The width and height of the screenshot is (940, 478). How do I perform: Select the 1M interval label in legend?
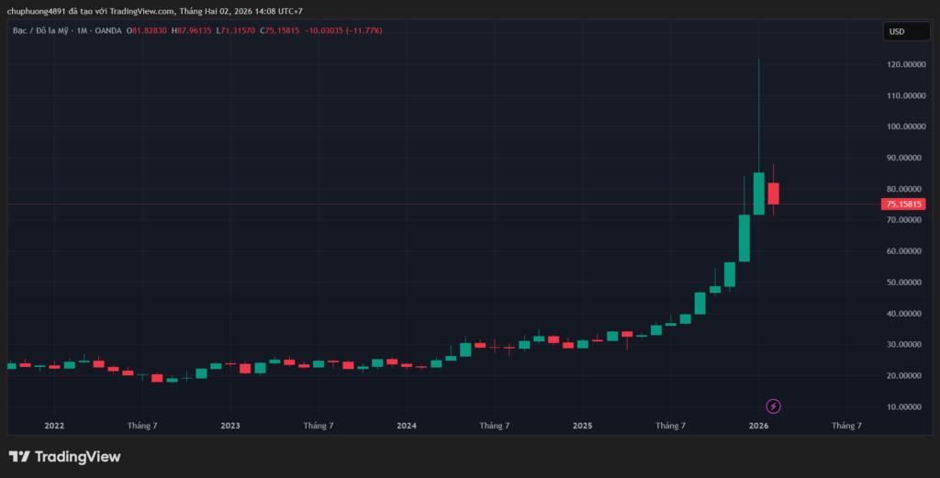[83, 31]
